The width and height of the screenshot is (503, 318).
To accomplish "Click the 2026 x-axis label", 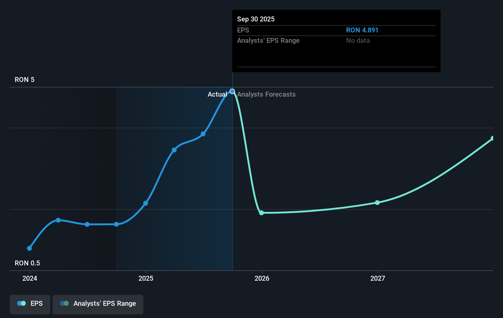I will [262, 279].
